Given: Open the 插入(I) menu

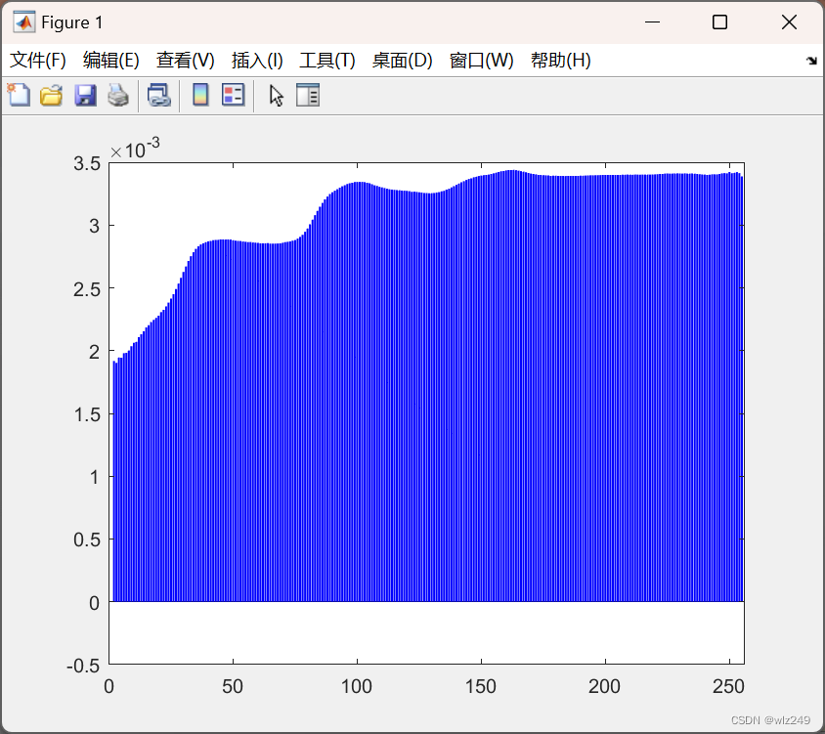Looking at the screenshot, I should (x=253, y=60).
